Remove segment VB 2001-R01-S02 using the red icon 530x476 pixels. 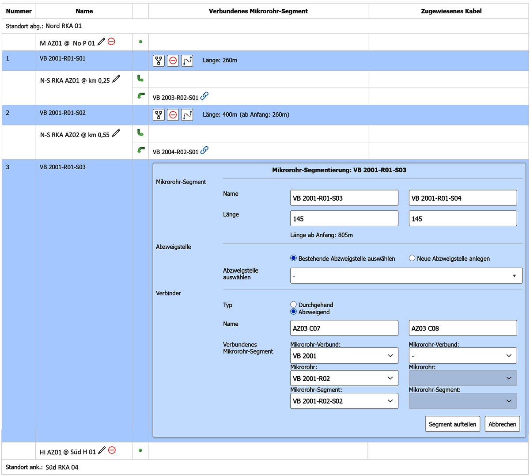(x=173, y=114)
